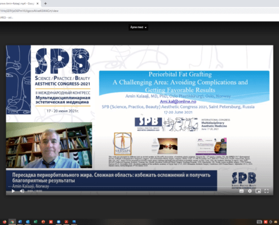The image size is (279, 225).
Task: Open the bookmark in bookmarks bar
Action: [7, 17]
